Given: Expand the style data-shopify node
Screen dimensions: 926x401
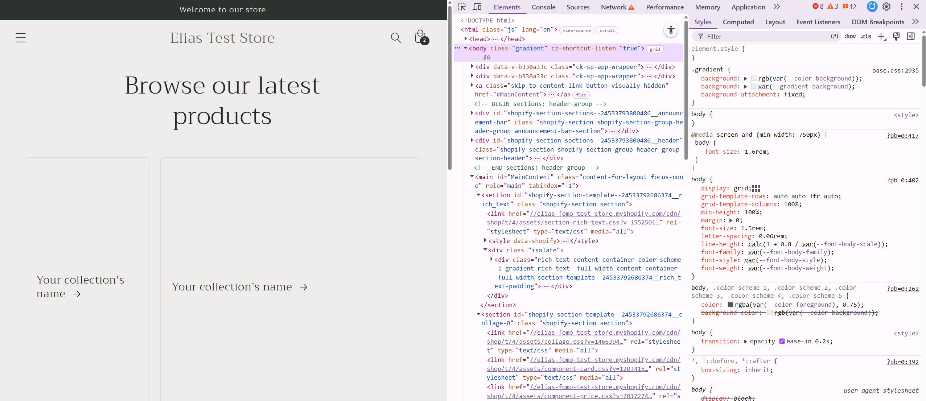Looking at the screenshot, I should click(x=485, y=241).
